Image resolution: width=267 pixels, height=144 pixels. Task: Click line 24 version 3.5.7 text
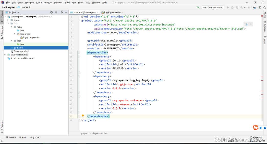click(x=116, y=108)
